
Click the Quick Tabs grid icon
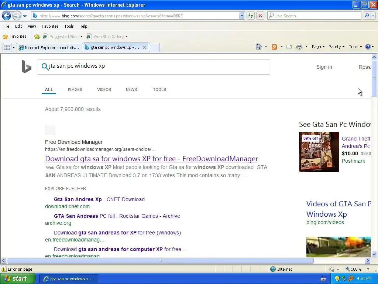tap(7, 48)
